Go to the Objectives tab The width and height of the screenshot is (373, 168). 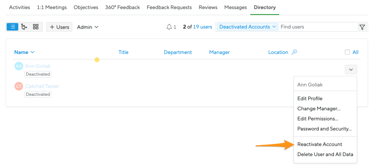click(86, 7)
